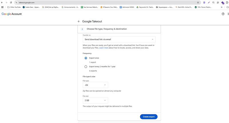Open the Help question mark icon
229x123 pixels.
[223, 14]
